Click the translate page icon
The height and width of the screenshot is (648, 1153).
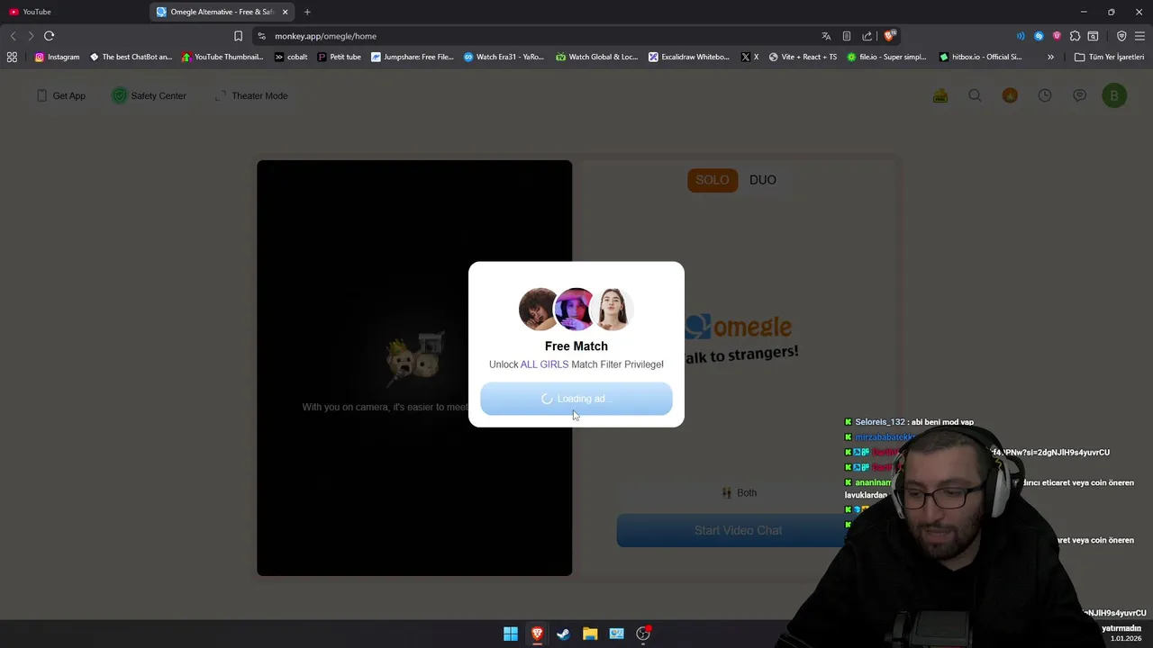(x=826, y=36)
